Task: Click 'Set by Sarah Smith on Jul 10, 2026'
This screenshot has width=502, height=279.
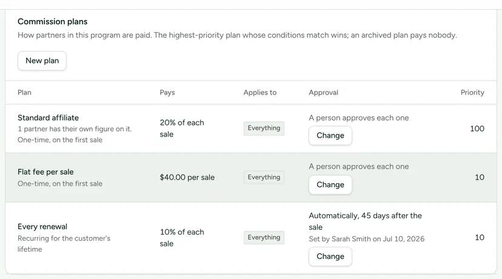Action: 367,239
